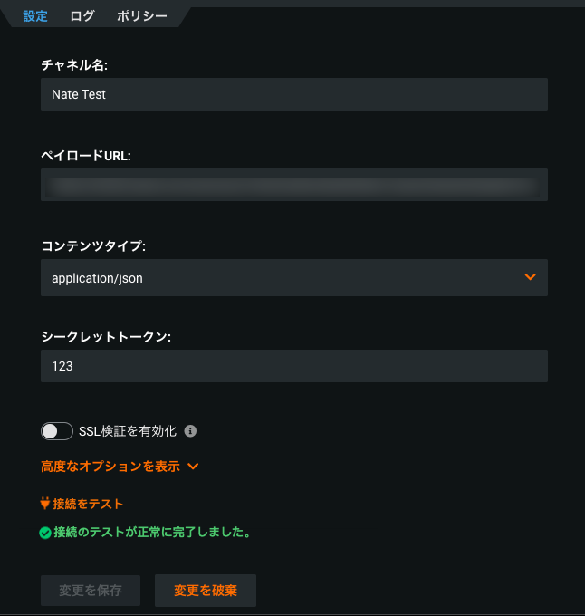Expand 高度なオプションを表示 section
The image size is (585, 616).
(110, 467)
